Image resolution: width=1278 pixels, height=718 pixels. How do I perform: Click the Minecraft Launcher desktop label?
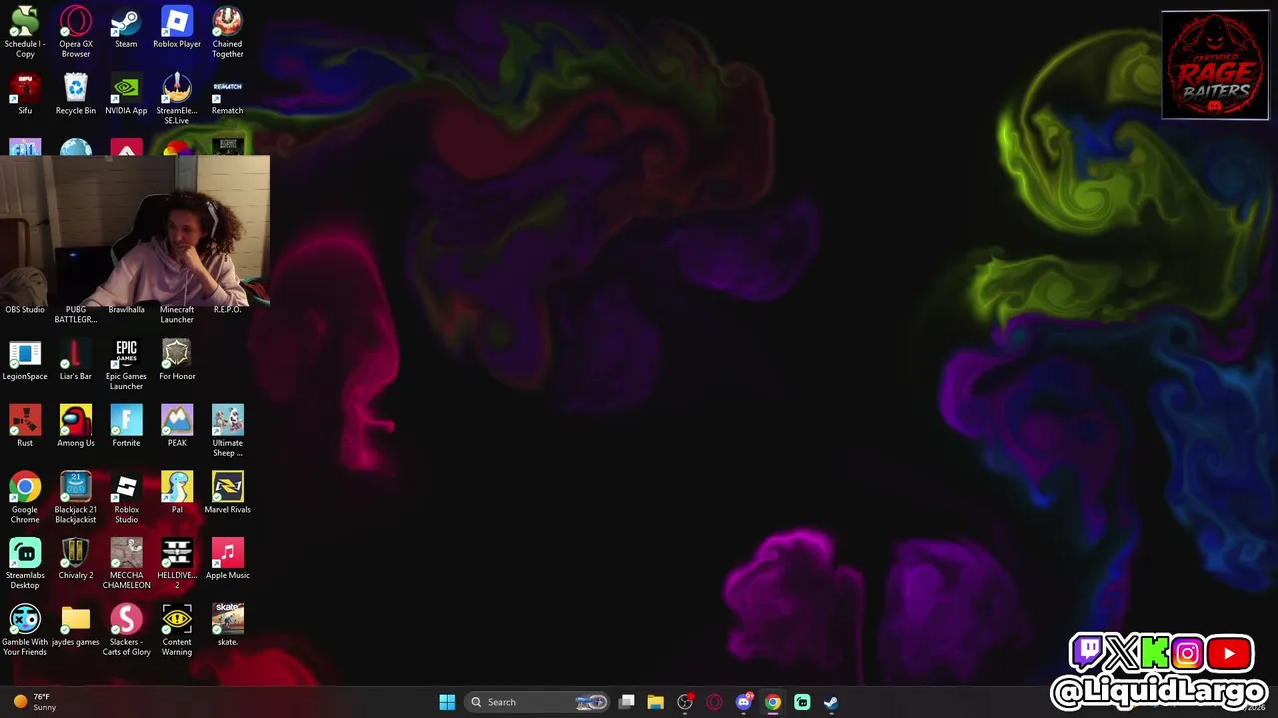(x=177, y=315)
